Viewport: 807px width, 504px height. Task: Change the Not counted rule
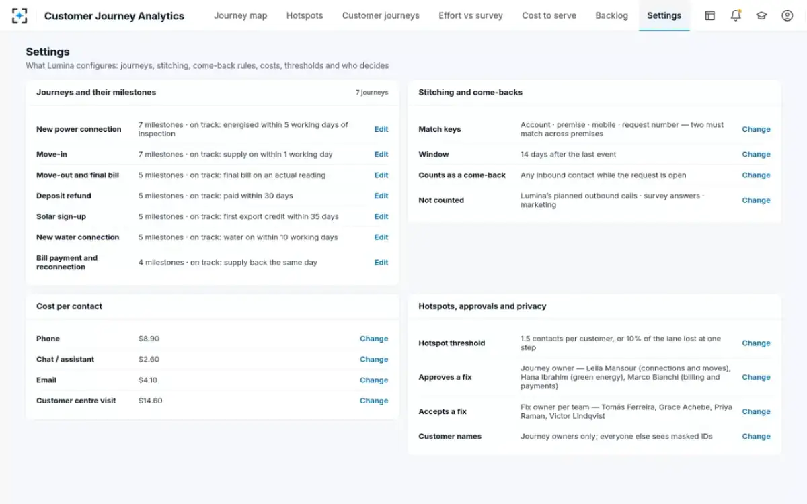tap(756, 200)
